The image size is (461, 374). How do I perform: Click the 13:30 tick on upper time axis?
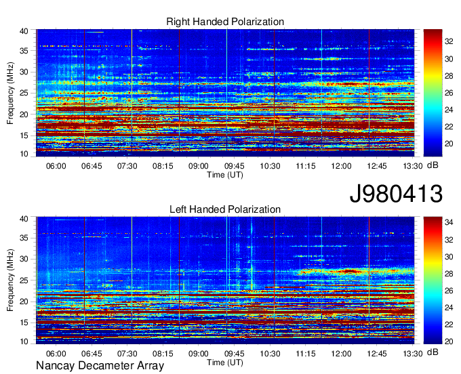click(413, 166)
